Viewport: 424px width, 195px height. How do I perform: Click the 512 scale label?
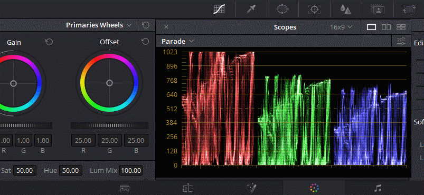pyautogui.click(x=172, y=109)
